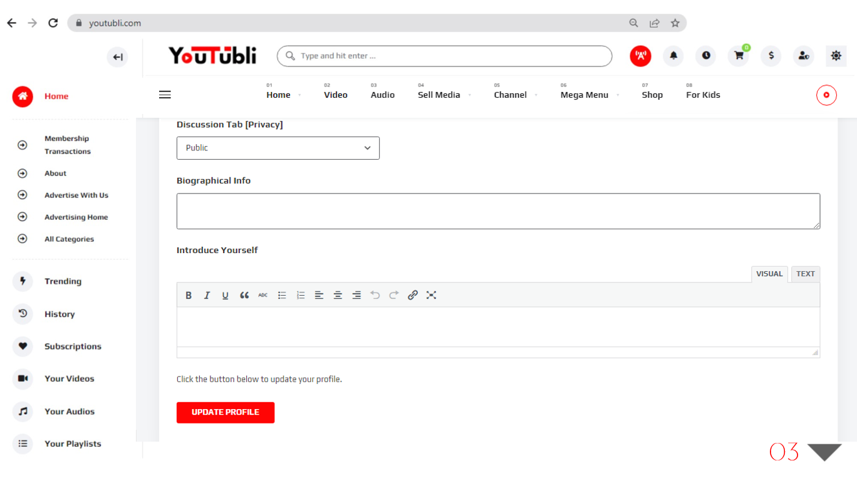Image resolution: width=857 pixels, height=478 pixels.
Task: Toggle fullscreen editor mode icon
Action: (431, 295)
